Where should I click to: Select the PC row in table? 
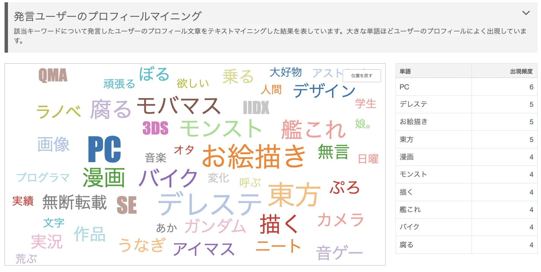point(467,87)
